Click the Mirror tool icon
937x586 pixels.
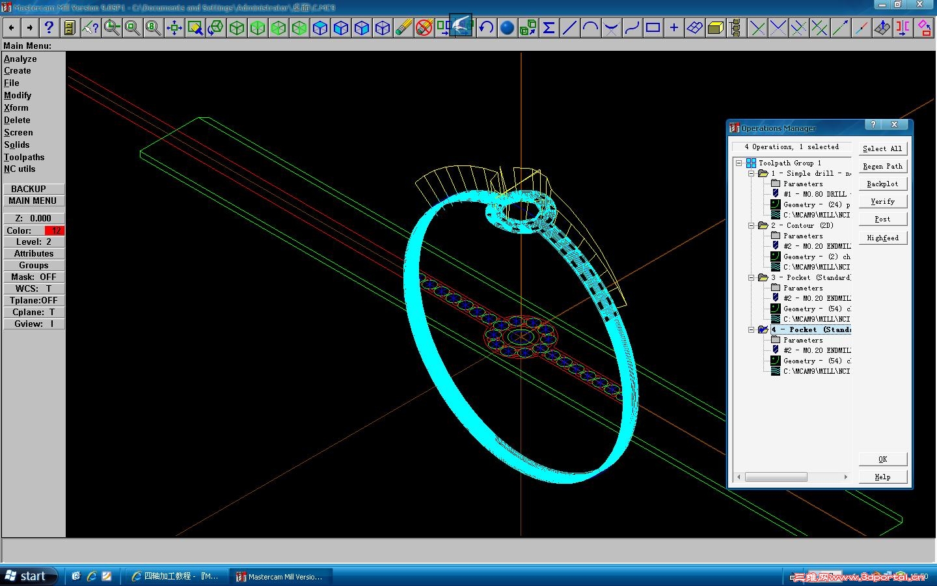pos(903,27)
